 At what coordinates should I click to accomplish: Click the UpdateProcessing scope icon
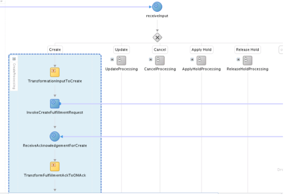pyautogui.click(x=121, y=61)
